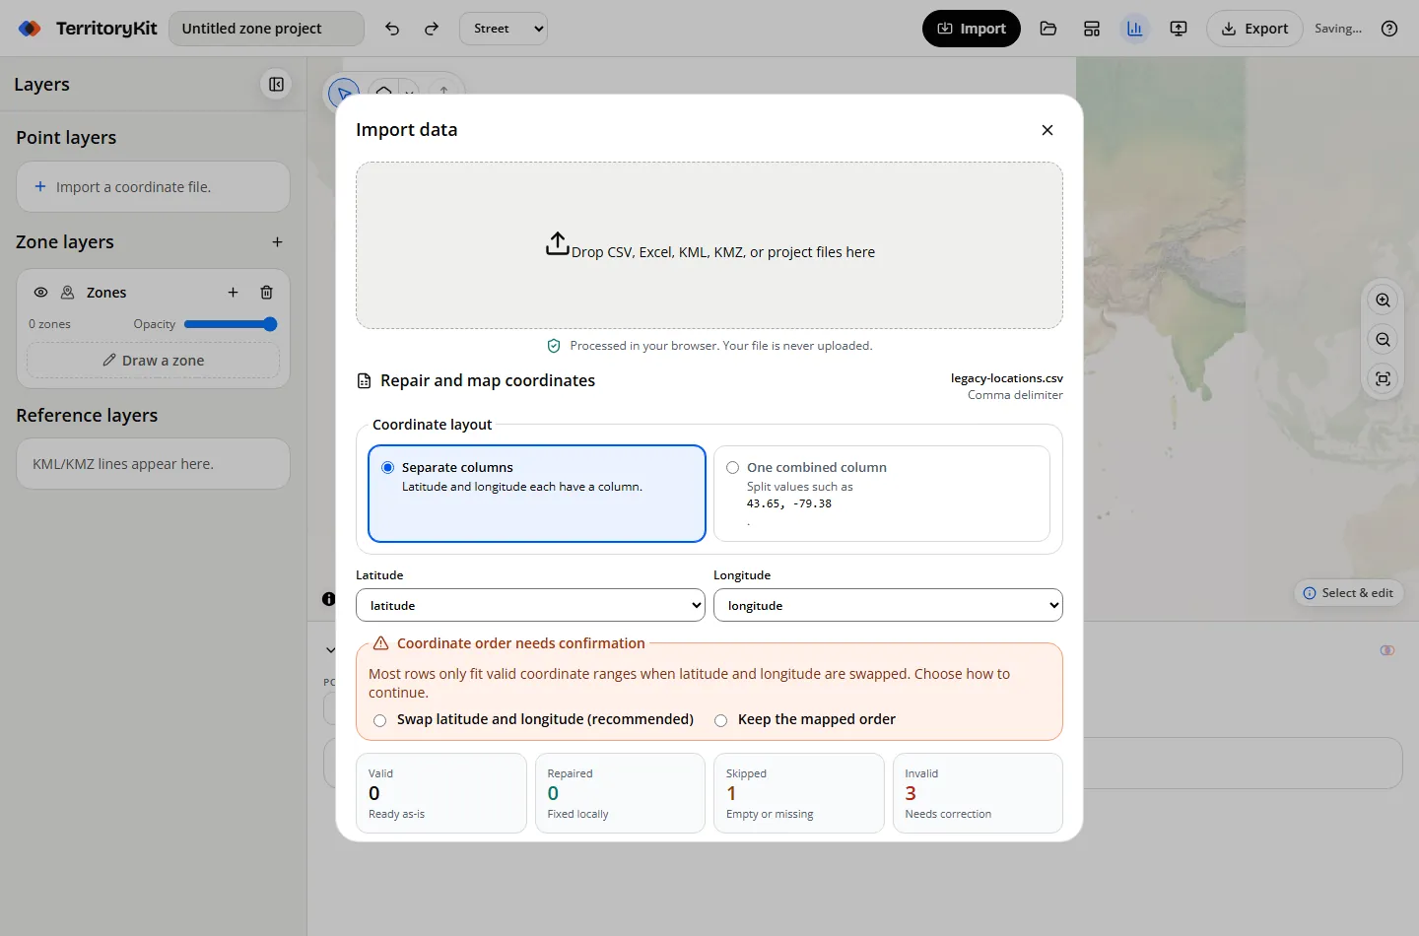Open the presentation screen icon
The height and width of the screenshot is (936, 1419).
click(x=1179, y=29)
